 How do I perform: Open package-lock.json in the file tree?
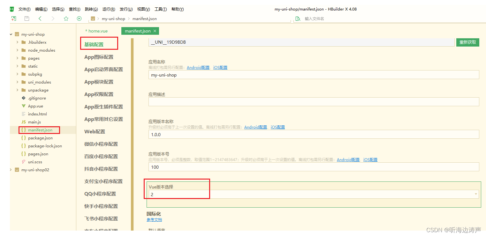[45, 146]
